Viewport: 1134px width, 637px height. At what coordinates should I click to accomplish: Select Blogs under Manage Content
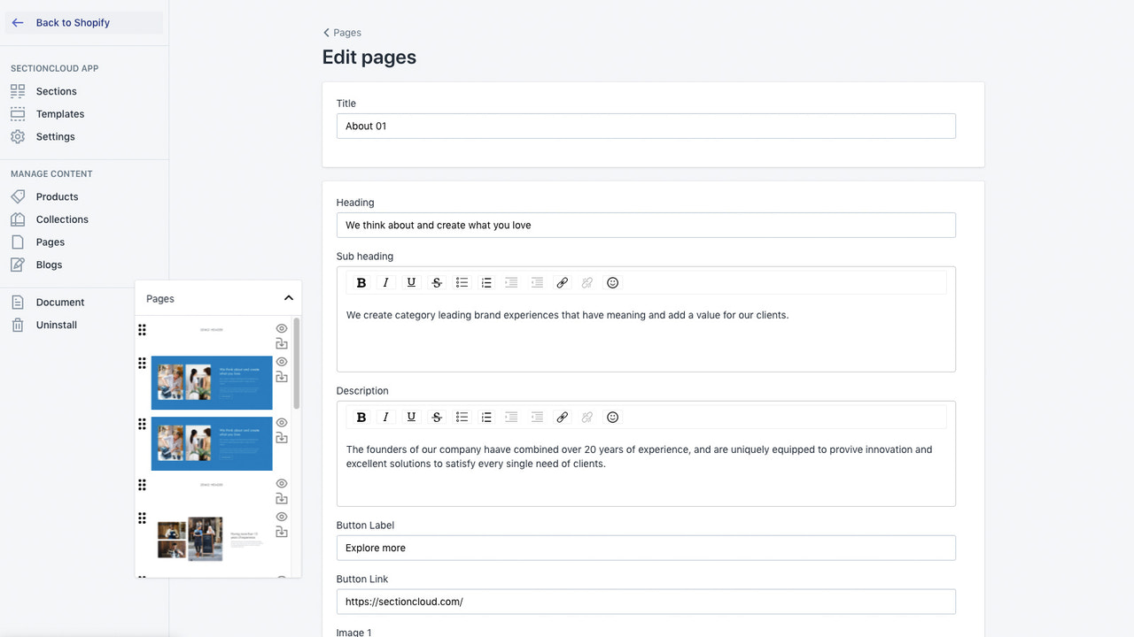click(50, 264)
